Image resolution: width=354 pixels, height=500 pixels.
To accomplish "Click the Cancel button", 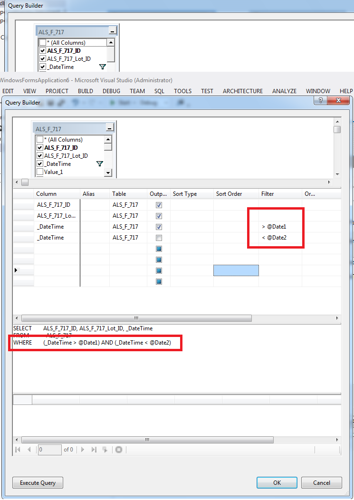I will click(x=322, y=482).
